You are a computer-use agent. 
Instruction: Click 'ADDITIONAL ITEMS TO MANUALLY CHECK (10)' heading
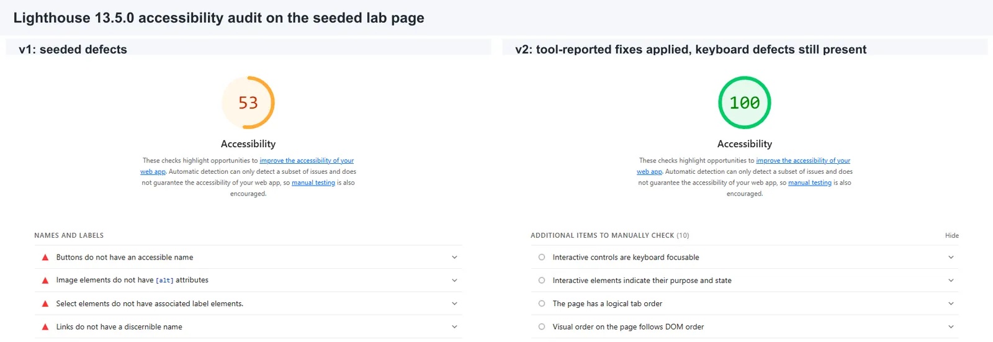click(x=609, y=235)
